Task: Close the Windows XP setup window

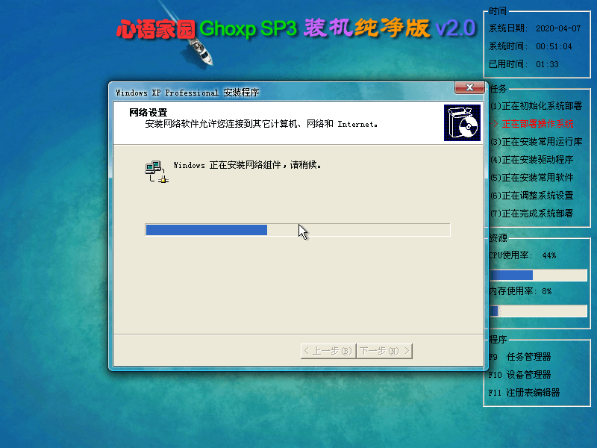Action: click(469, 87)
